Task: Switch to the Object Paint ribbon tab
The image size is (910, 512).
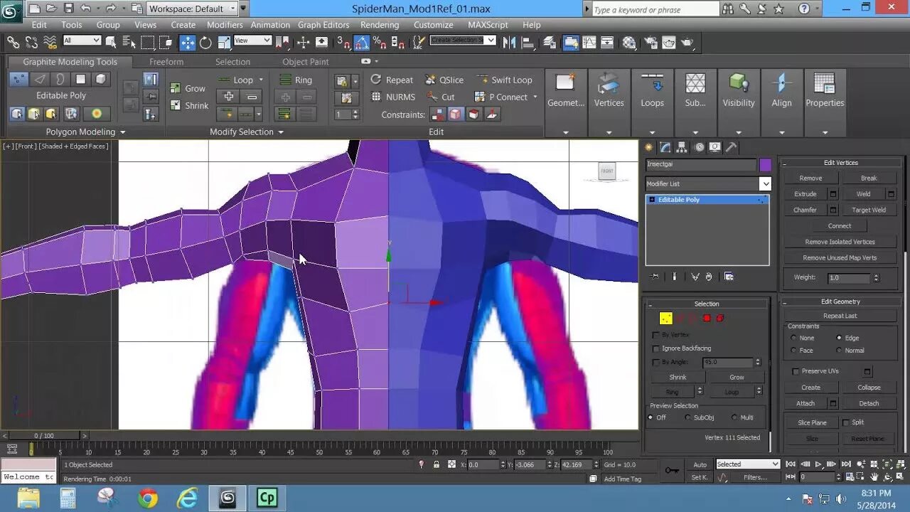Action: (305, 62)
